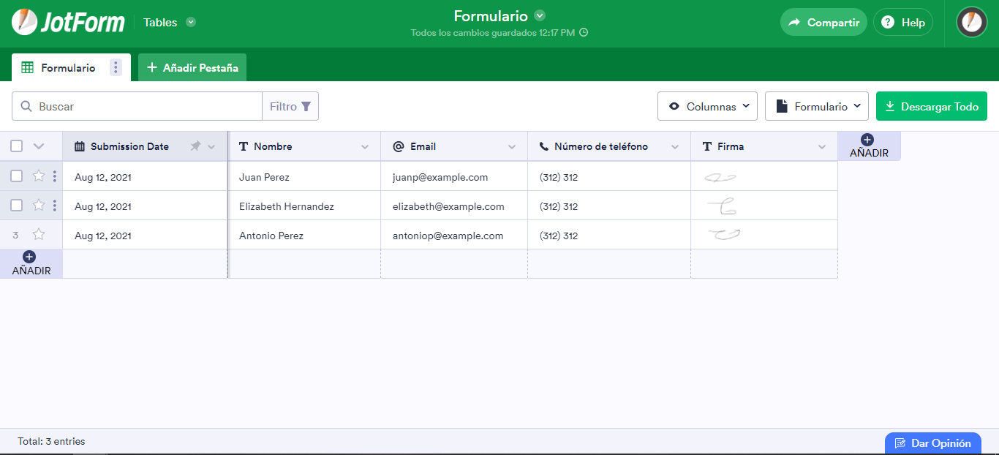The width and height of the screenshot is (999, 455).
Task: Click the pin icon on Submission Date
Action: [x=195, y=146]
